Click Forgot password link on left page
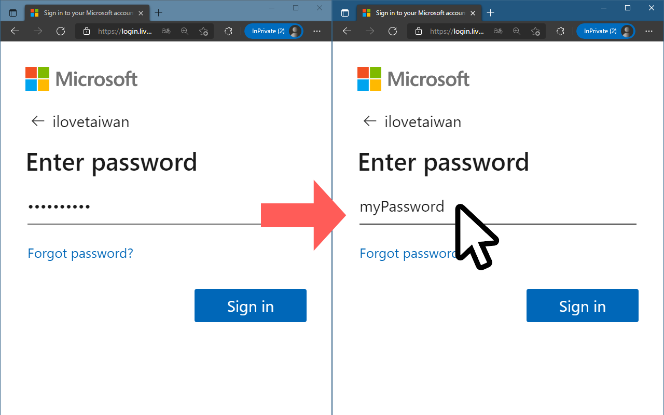This screenshot has width=664, height=415. (x=80, y=253)
